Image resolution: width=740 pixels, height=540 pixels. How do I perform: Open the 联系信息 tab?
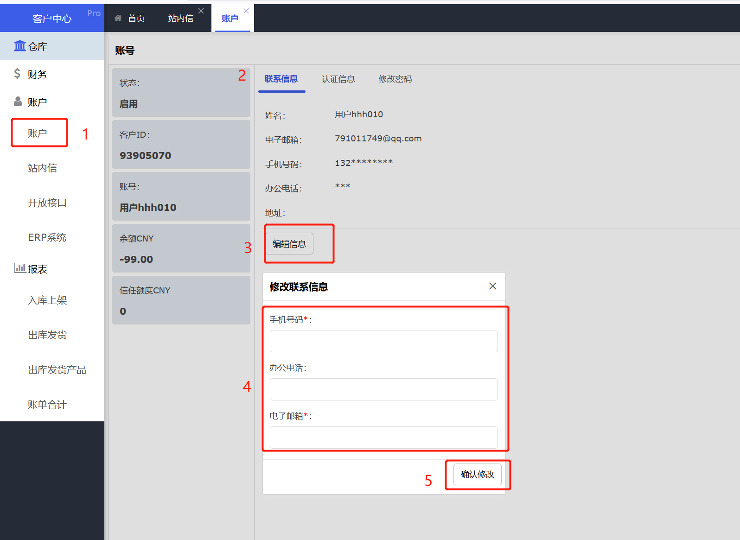point(281,79)
